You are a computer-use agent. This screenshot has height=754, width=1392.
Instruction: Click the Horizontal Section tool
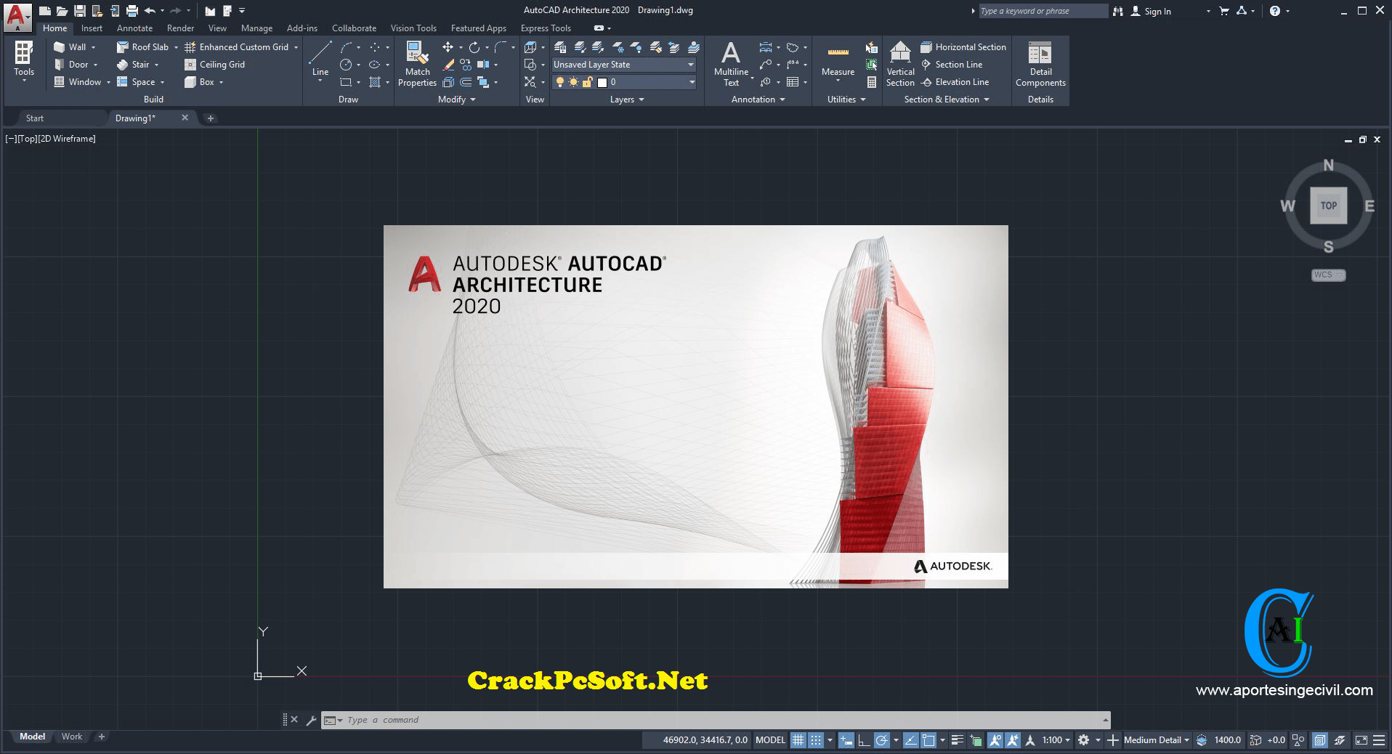(x=963, y=47)
